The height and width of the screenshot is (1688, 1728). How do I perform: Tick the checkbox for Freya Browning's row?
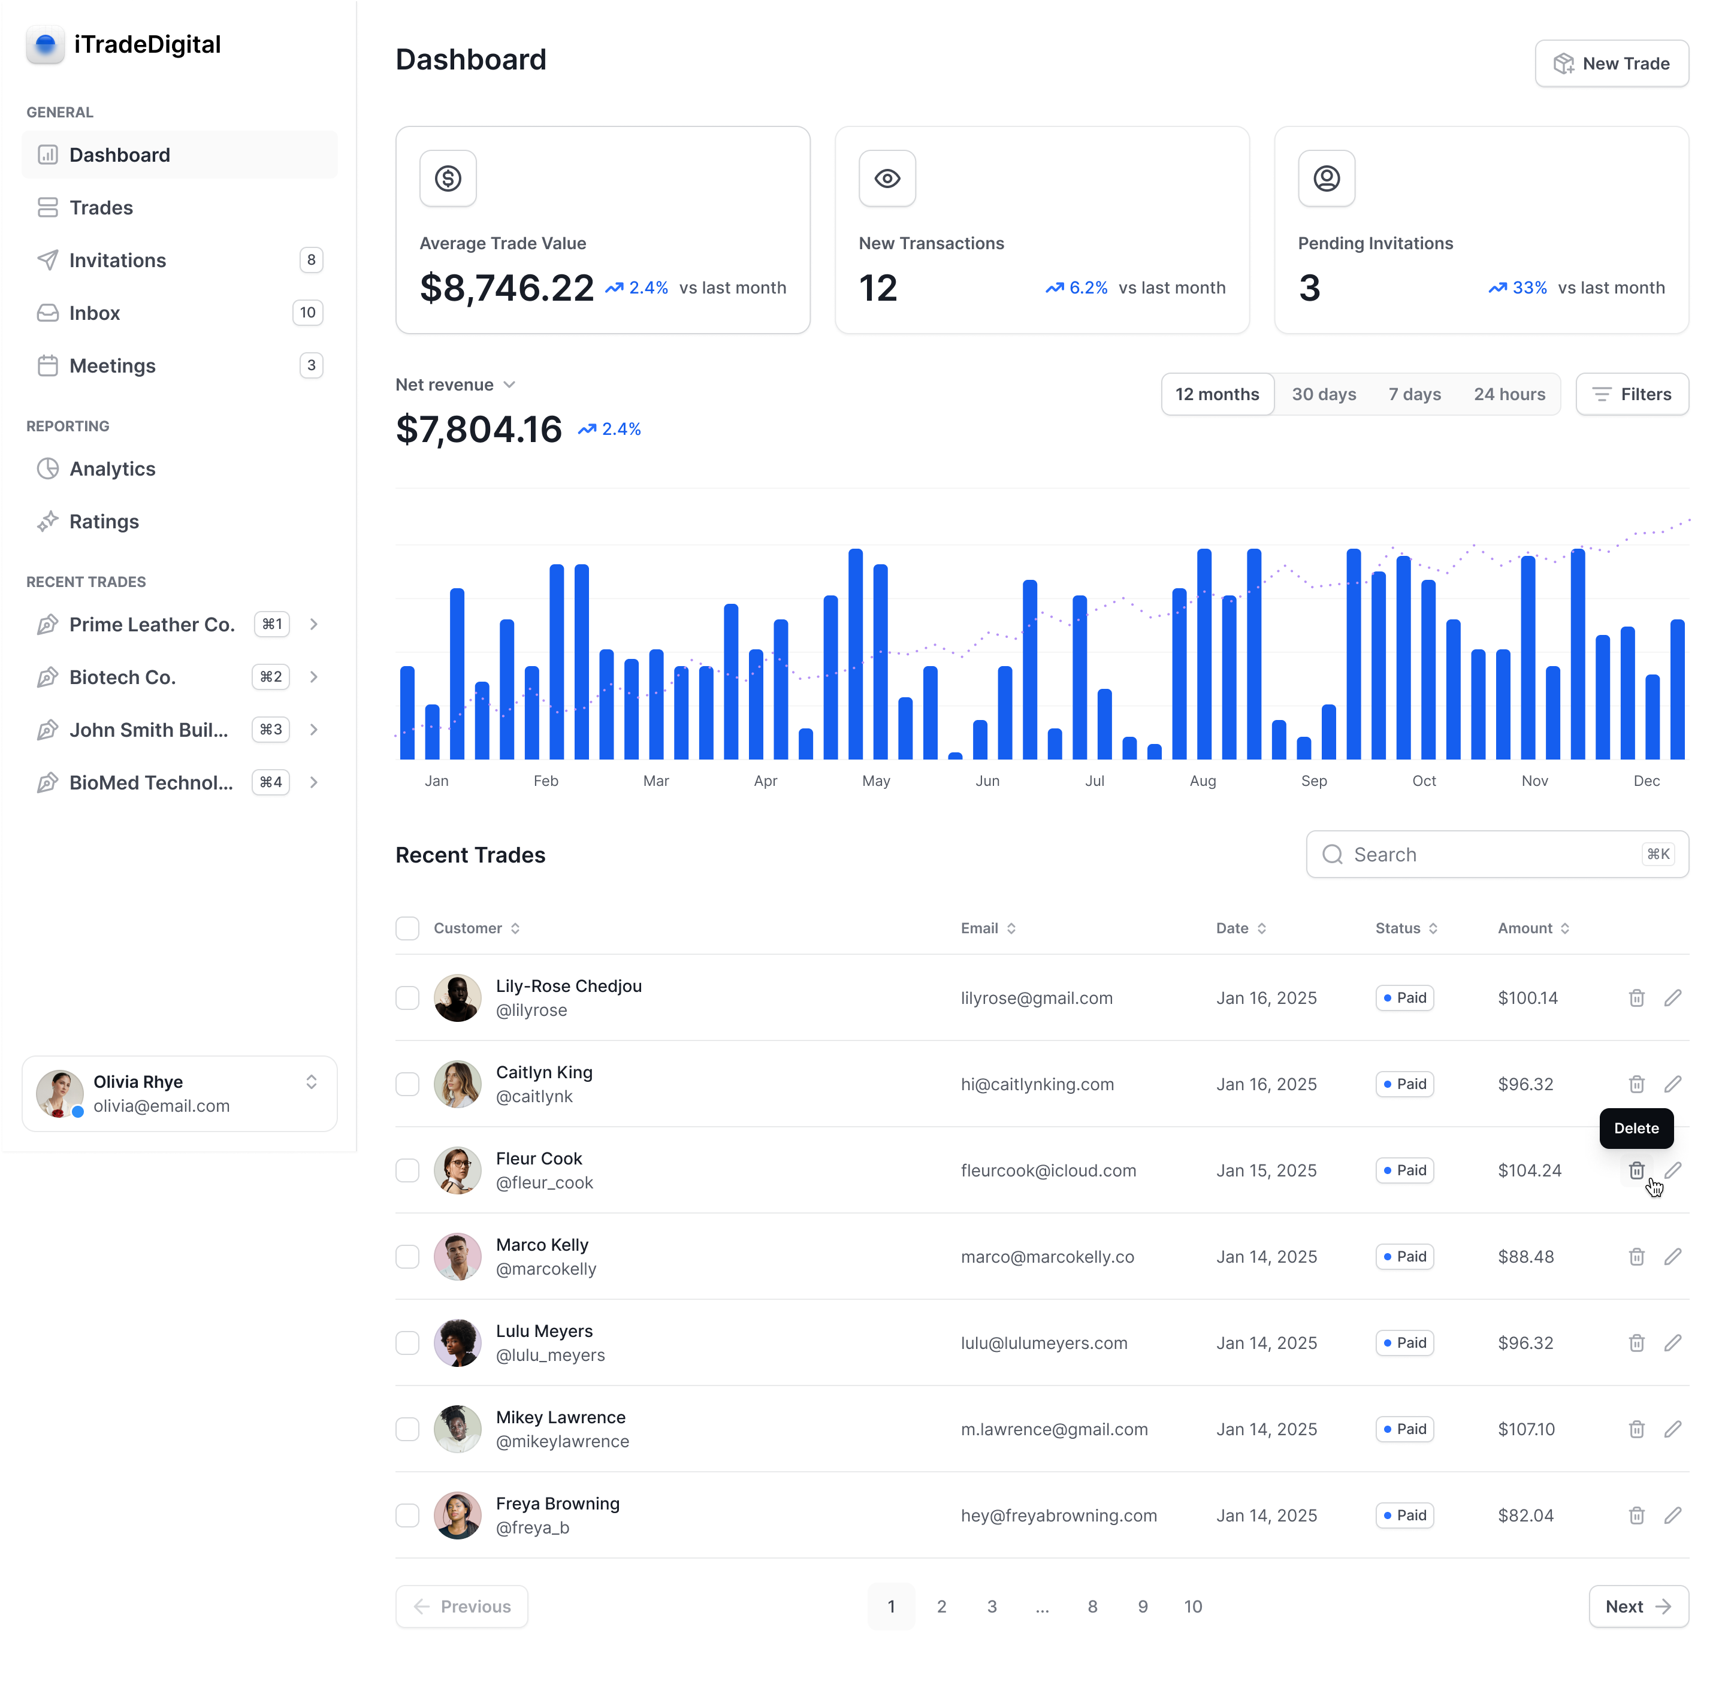pos(407,1515)
